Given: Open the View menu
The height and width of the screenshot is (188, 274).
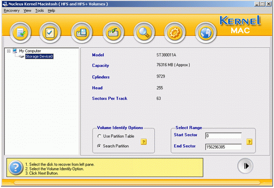Looking at the screenshot, I should (27, 10).
